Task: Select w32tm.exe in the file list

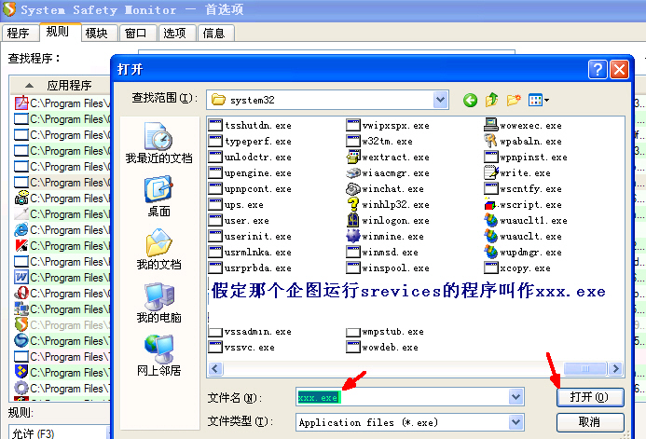Action: pyautogui.click(x=379, y=142)
